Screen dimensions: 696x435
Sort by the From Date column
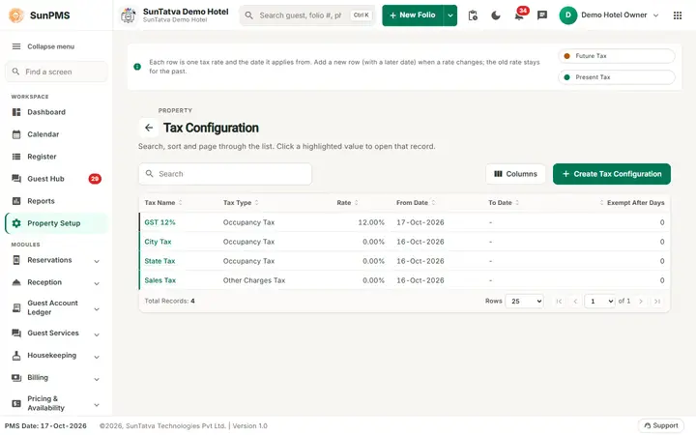[x=416, y=203]
